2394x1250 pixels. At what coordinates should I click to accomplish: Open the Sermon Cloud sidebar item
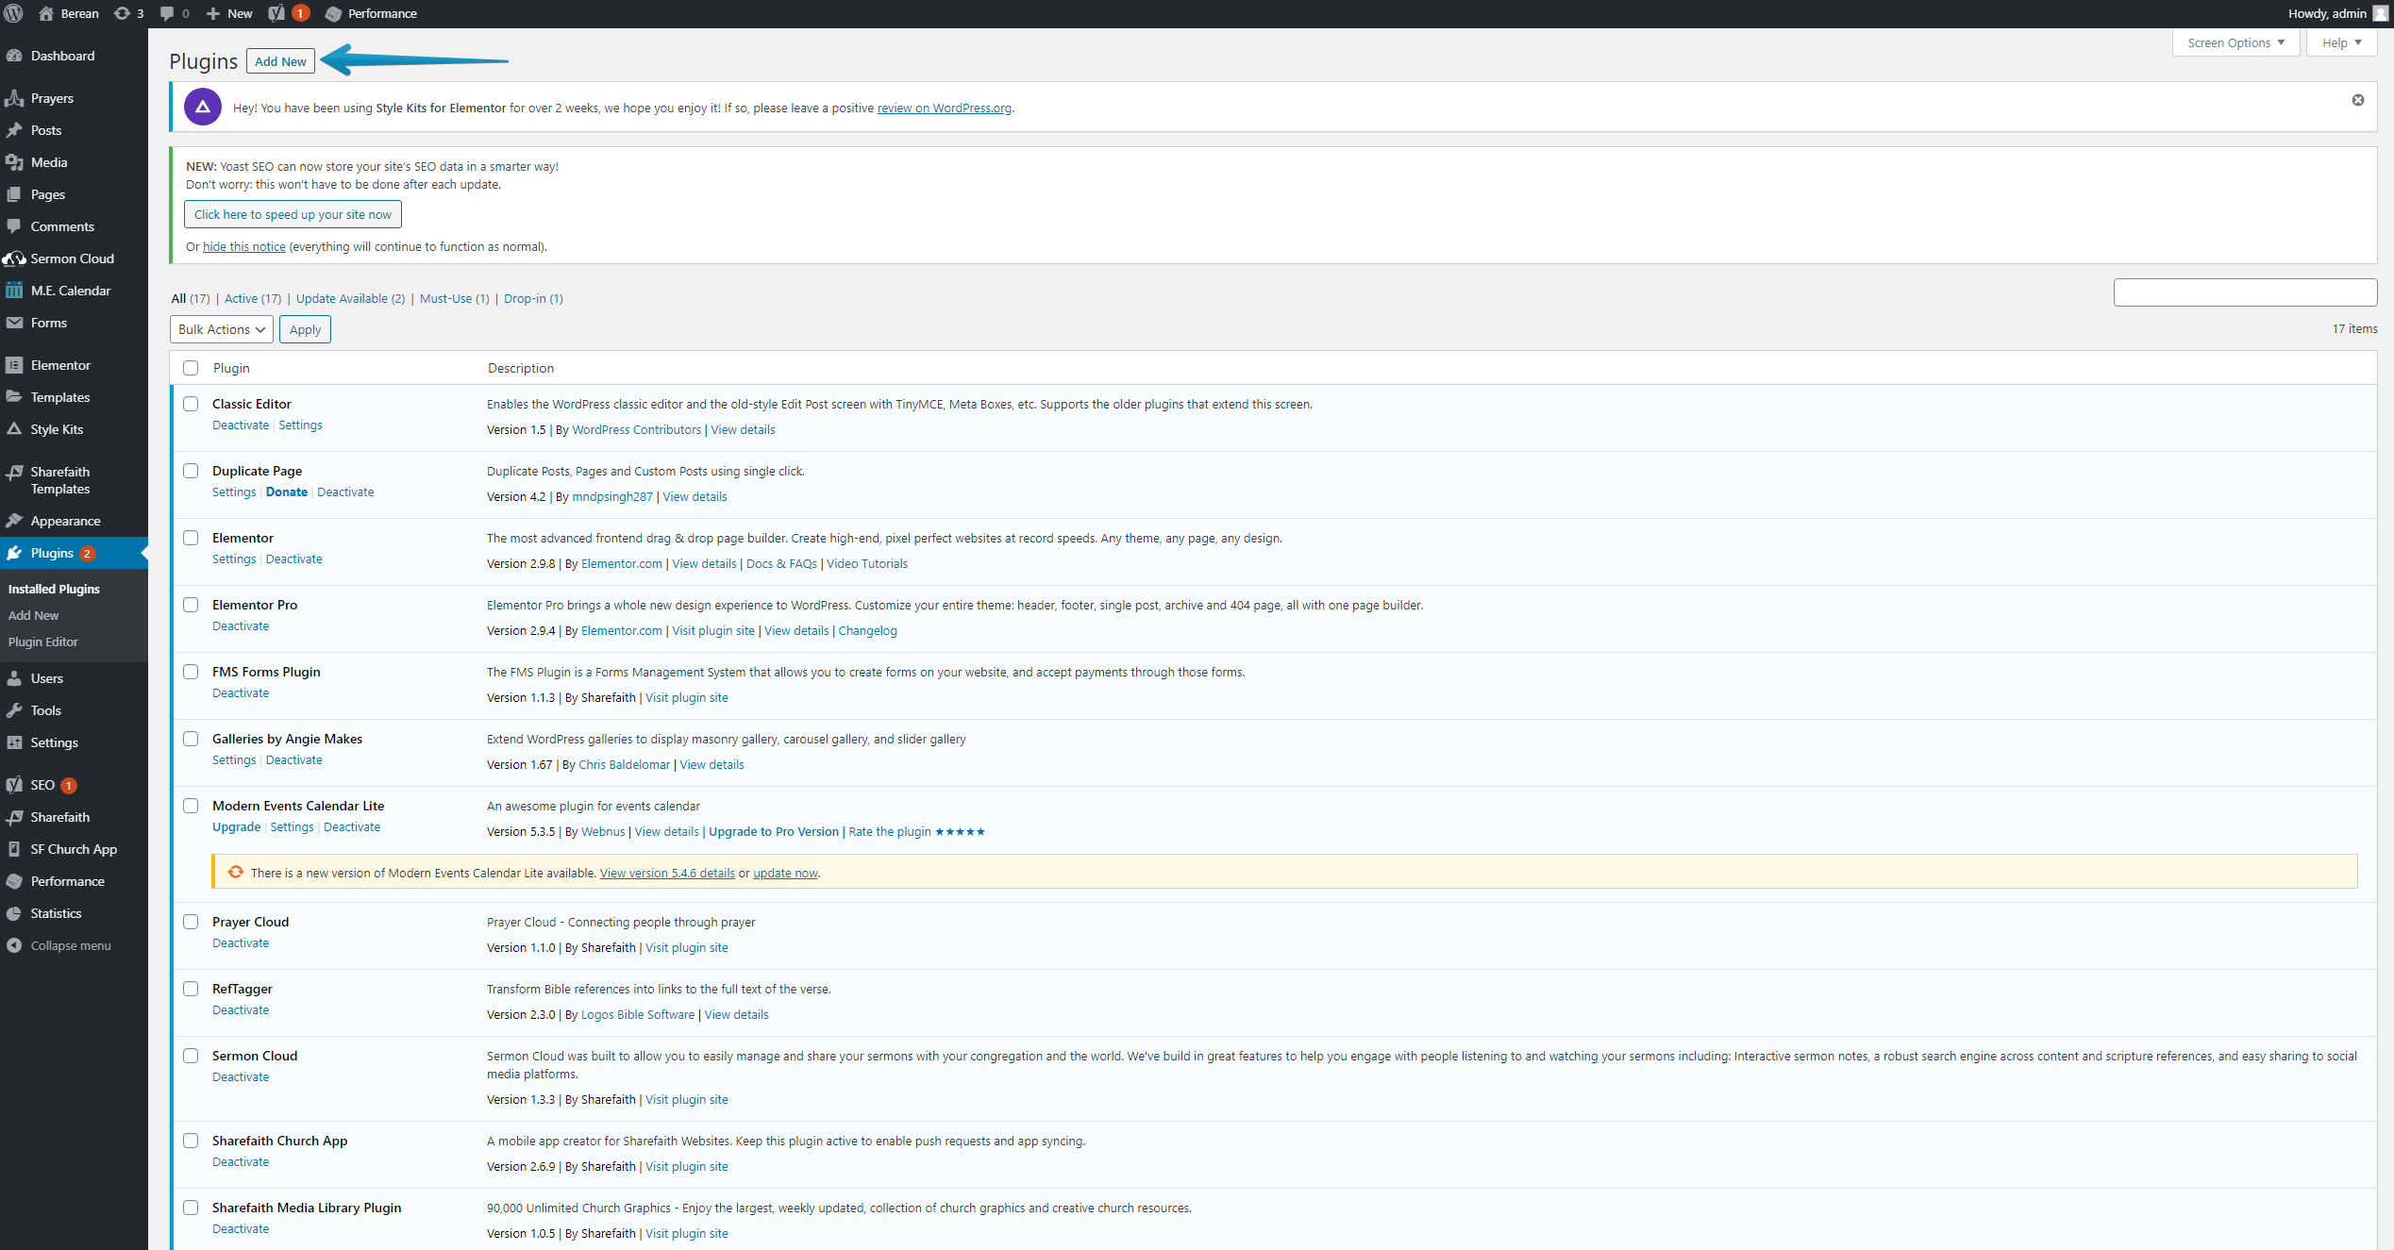[74, 258]
